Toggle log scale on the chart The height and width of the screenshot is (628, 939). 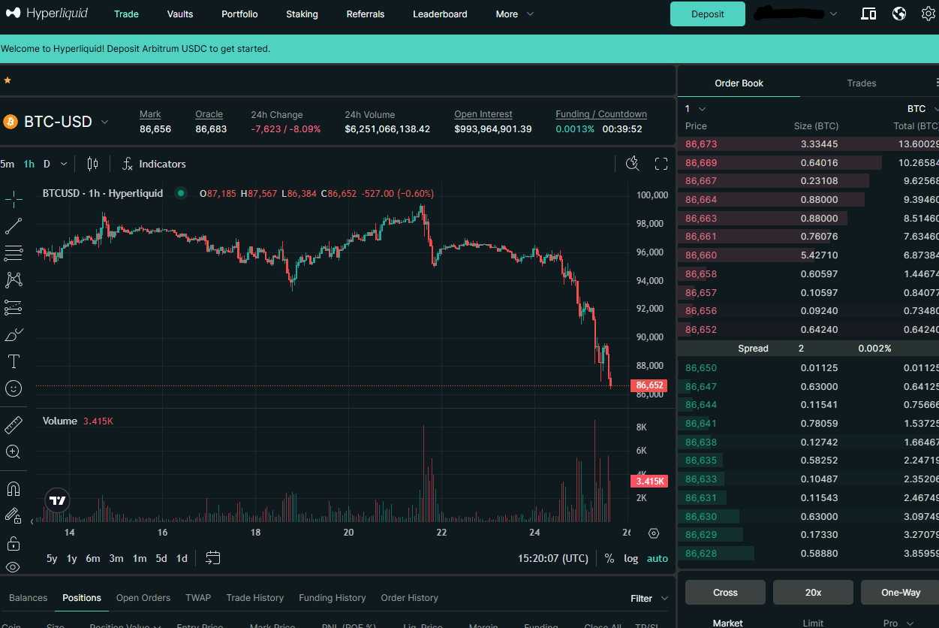tap(631, 558)
